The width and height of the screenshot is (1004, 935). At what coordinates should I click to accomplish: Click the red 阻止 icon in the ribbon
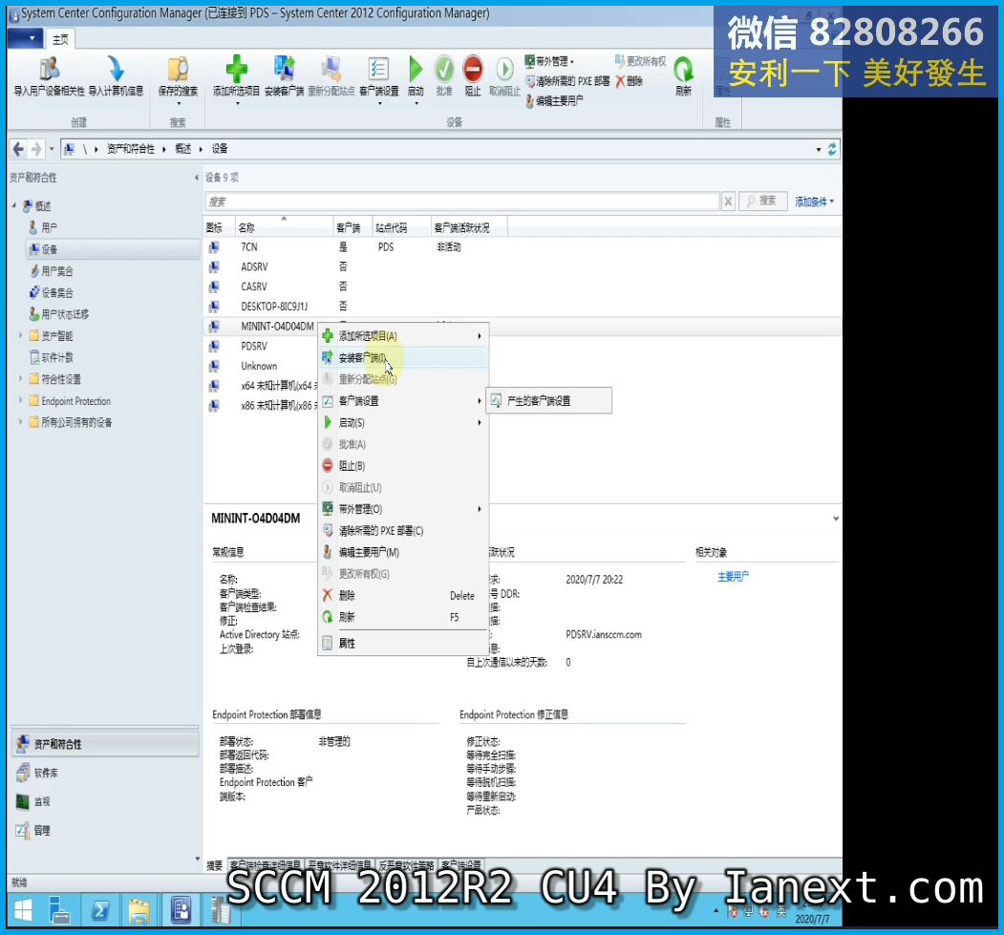473,69
